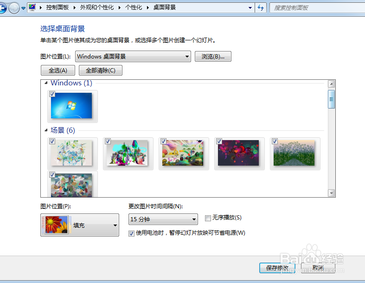The width and height of the screenshot is (365, 283).
Task: Click 个性化 breadcrumb
Action: click(x=134, y=7)
